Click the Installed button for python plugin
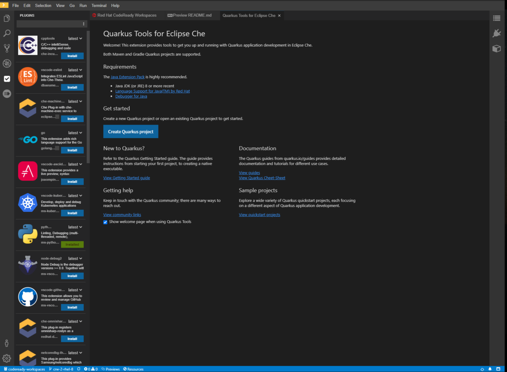The image size is (507, 372). pos(72,244)
